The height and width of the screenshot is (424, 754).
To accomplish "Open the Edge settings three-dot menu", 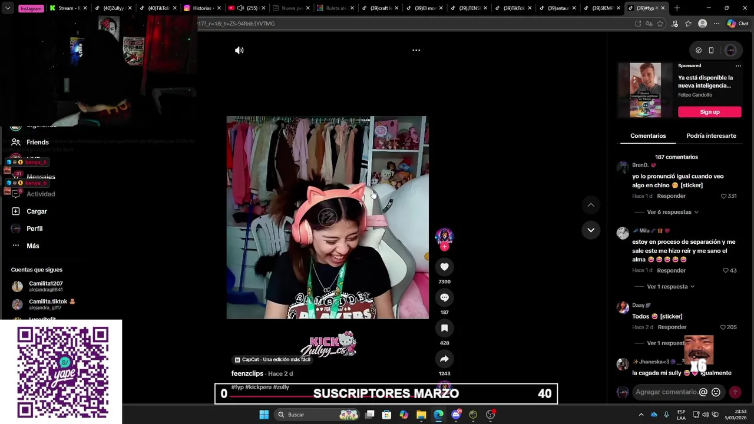I will (x=716, y=24).
